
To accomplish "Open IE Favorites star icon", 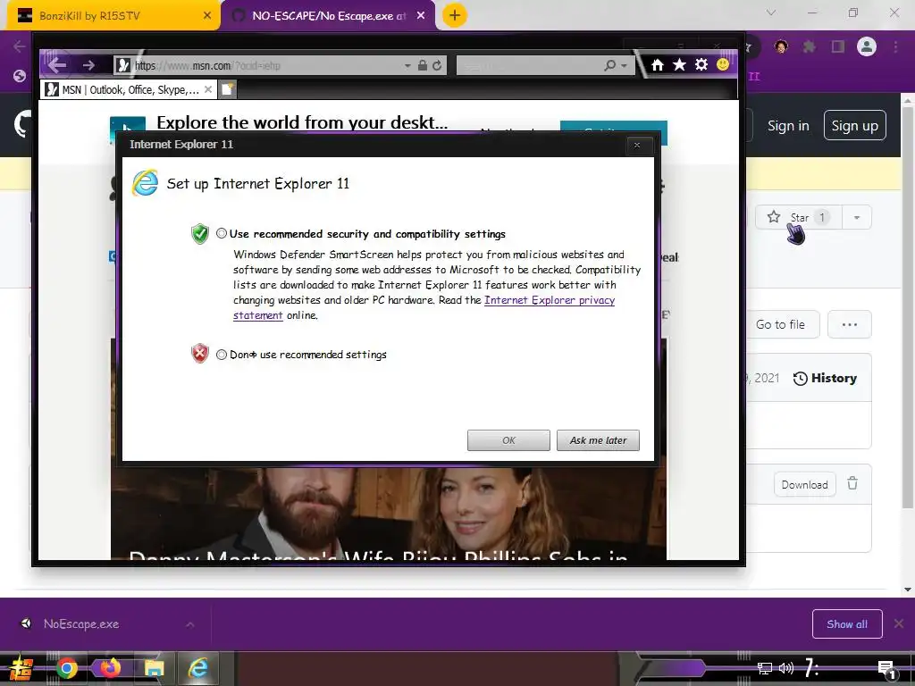I will click(x=679, y=64).
